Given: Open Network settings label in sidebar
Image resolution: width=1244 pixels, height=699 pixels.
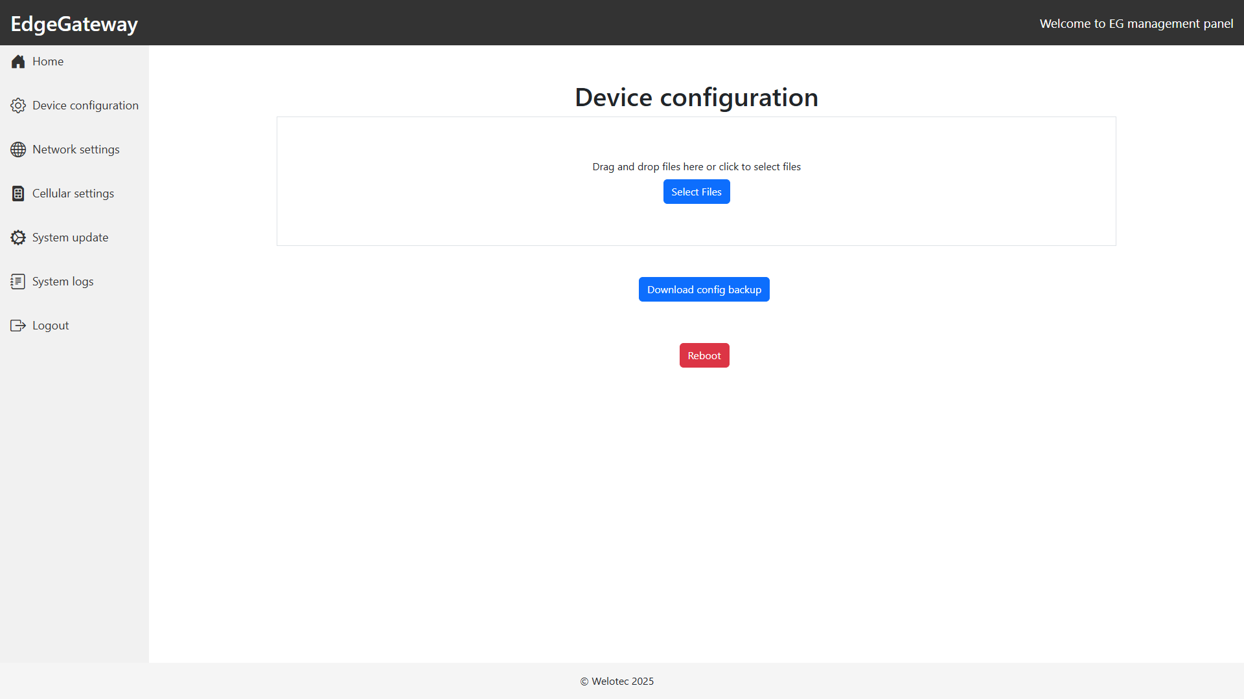Looking at the screenshot, I should [76, 150].
